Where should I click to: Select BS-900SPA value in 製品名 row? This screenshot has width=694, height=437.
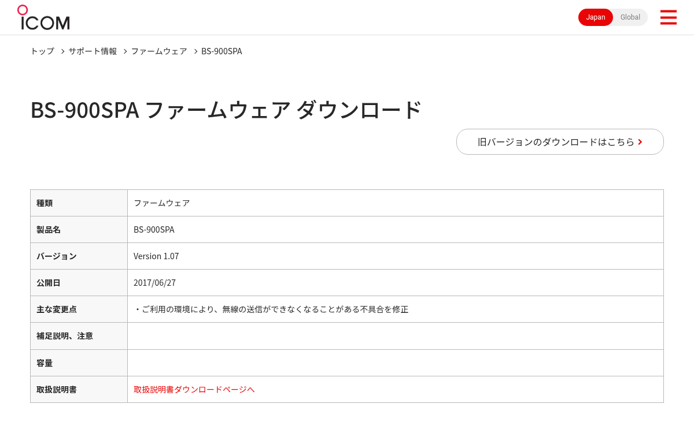pos(154,229)
